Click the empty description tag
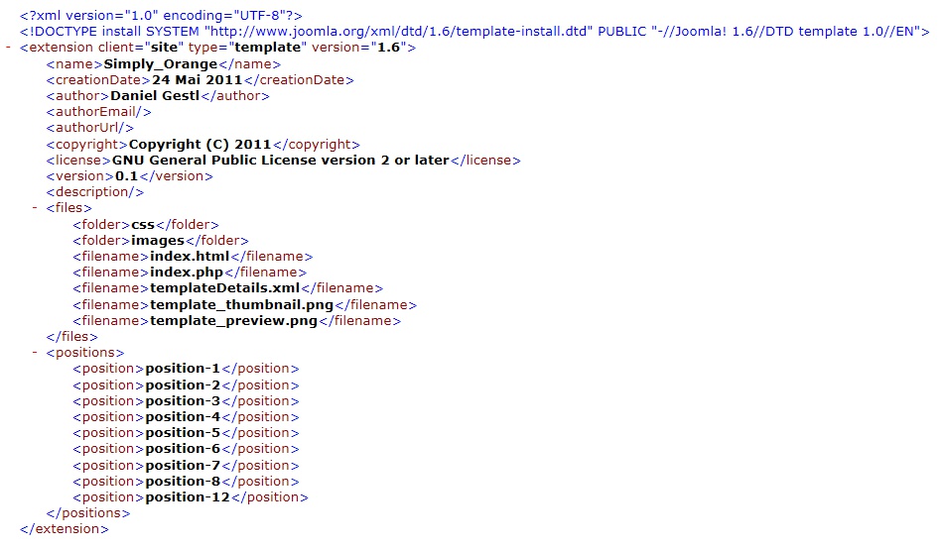Viewport: 941px width, 549px height. coord(95,192)
